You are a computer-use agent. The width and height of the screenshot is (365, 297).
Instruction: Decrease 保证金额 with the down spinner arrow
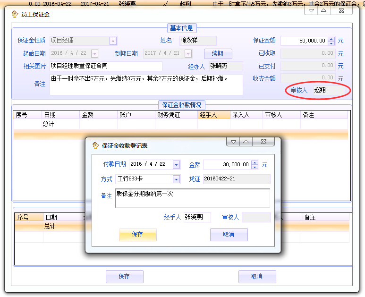tap(331, 43)
